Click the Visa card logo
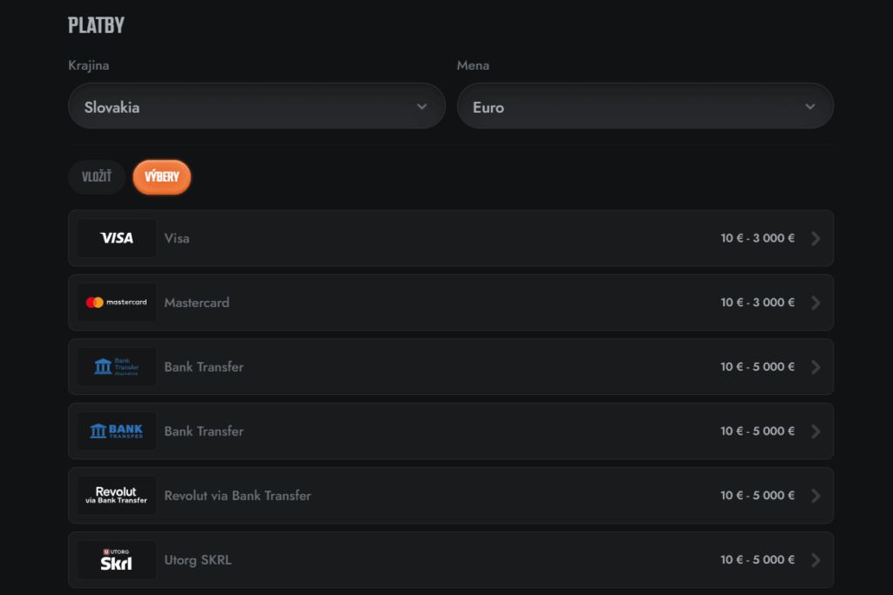This screenshot has height=595, width=893. click(x=117, y=238)
